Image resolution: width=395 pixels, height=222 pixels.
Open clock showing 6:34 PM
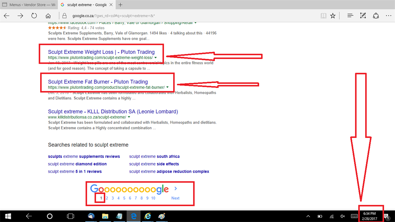(369, 216)
